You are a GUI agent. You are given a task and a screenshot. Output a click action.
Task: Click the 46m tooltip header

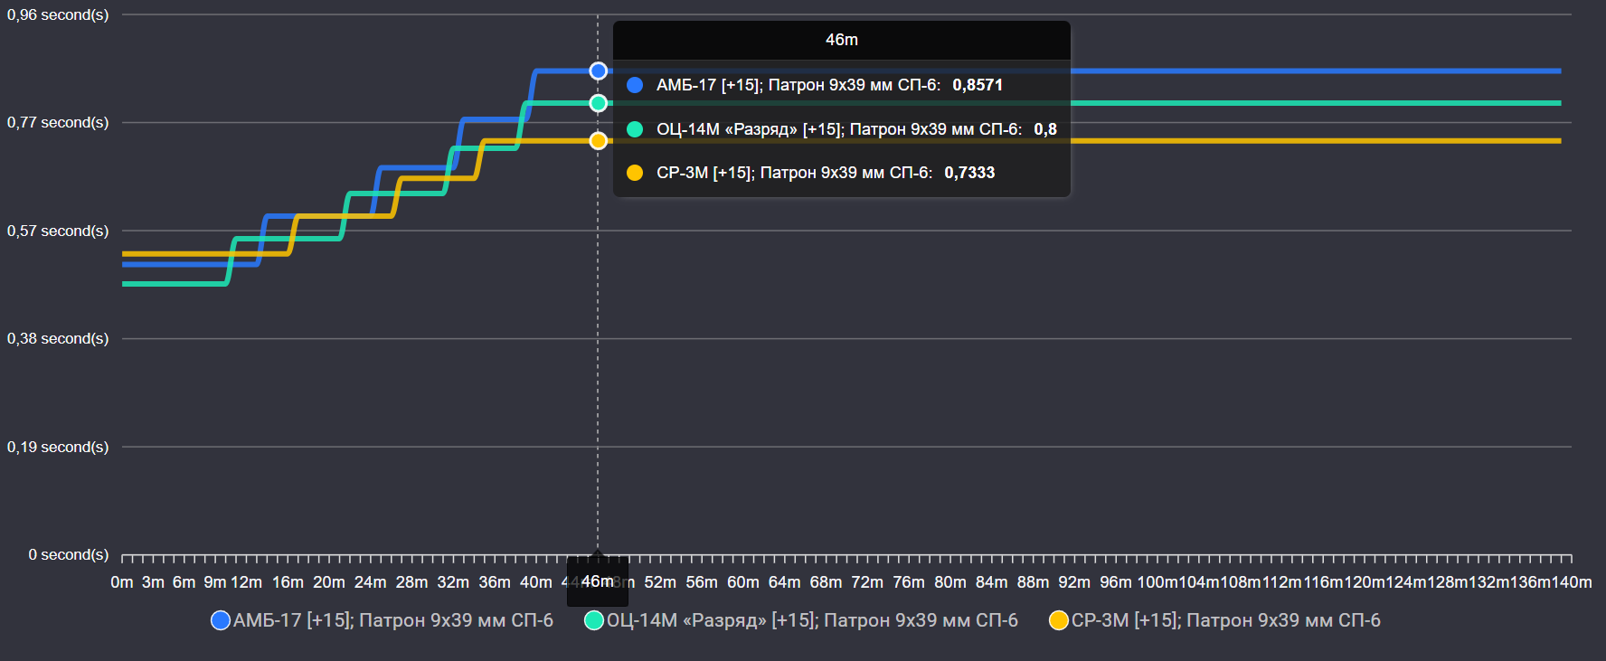pos(841,40)
